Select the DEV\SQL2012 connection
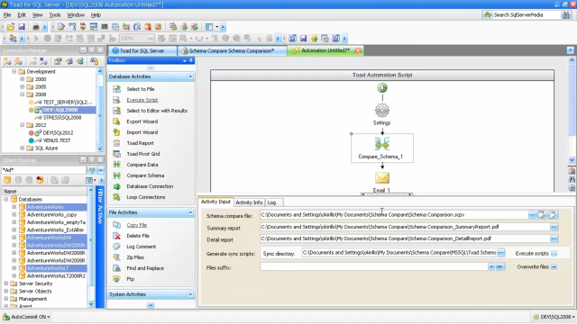Image resolution: width=577 pixels, height=324 pixels. 58,132
